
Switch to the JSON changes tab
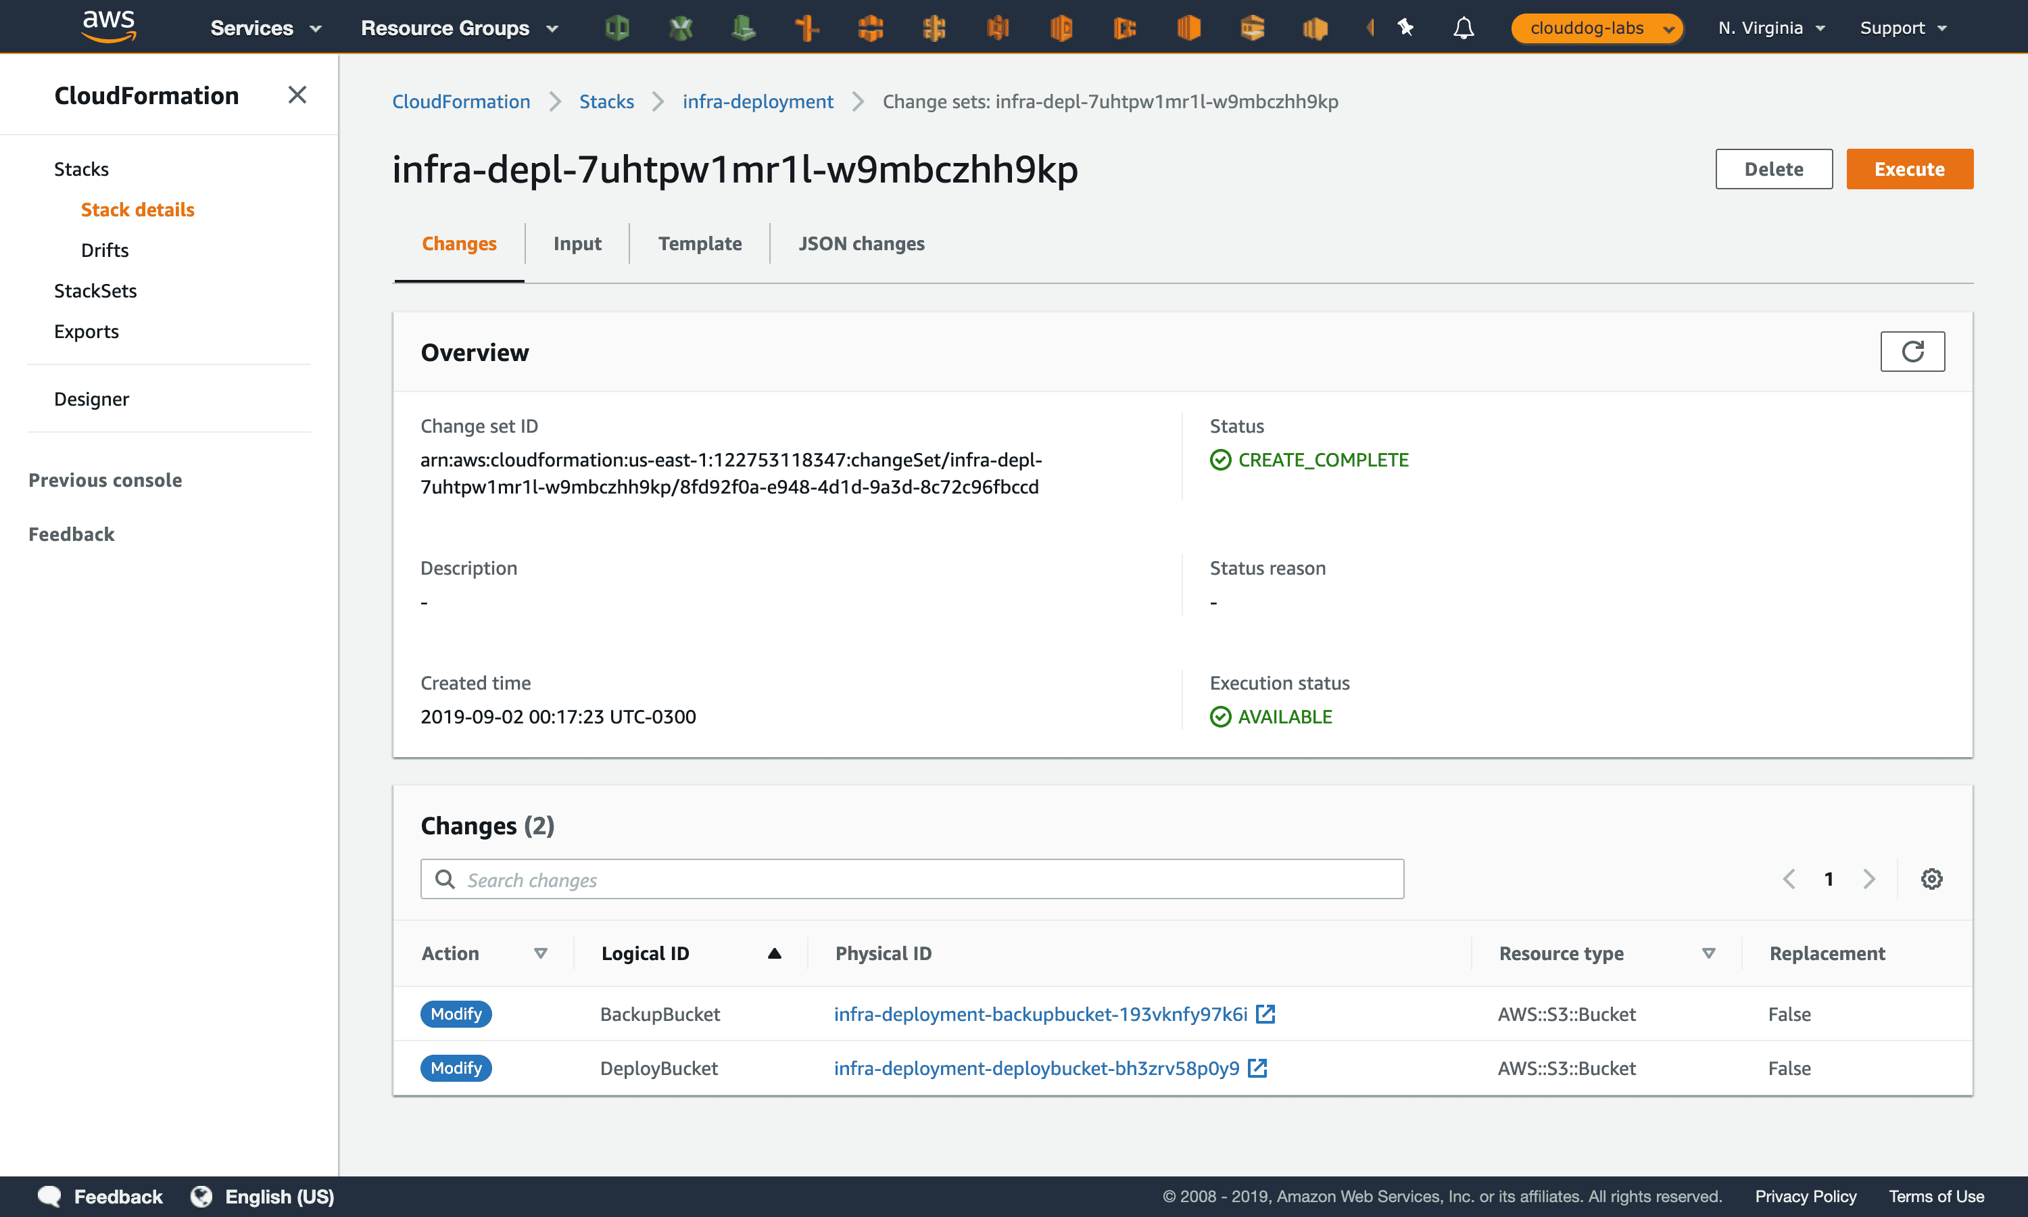pos(861,243)
